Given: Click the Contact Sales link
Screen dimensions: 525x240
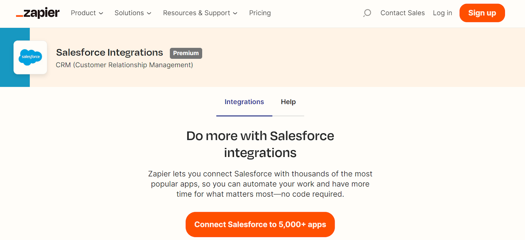Looking at the screenshot, I should click(x=403, y=13).
